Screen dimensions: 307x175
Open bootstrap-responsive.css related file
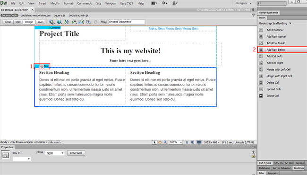35,16
